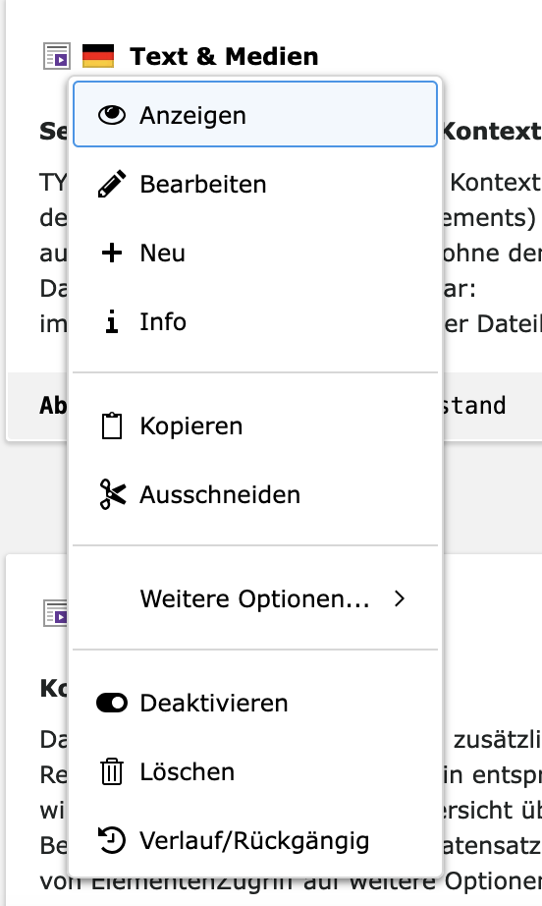Click the trash can icon for Löschen

click(112, 772)
